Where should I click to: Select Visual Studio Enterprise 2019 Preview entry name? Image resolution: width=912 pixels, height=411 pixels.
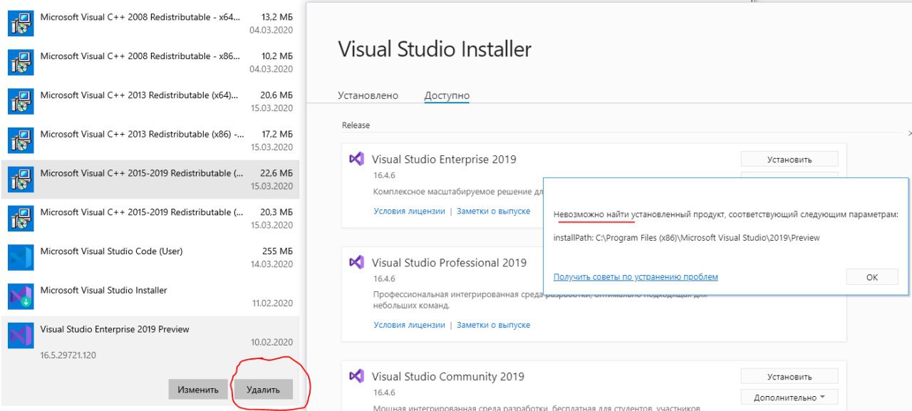tap(115, 329)
